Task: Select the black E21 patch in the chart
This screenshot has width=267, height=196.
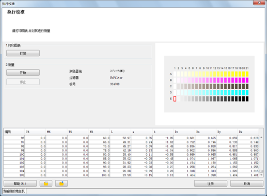Action: click(x=247, y=99)
